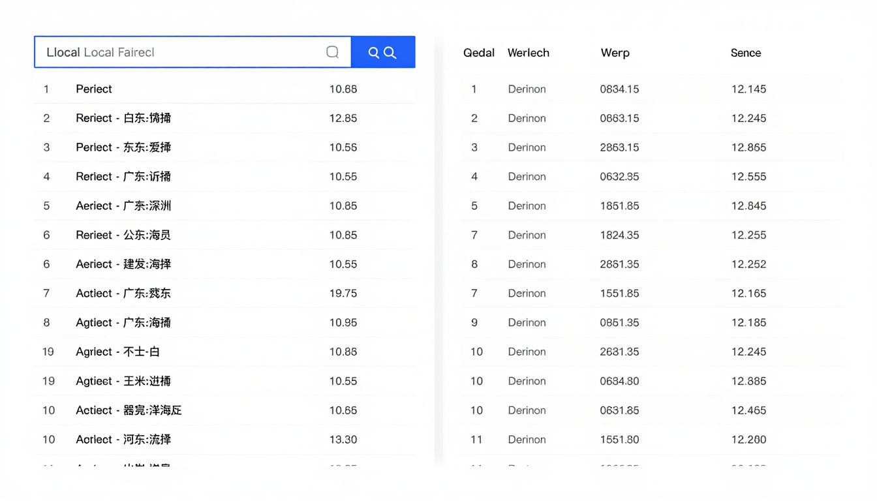
Task: Click the Sence value 12.865
Action: point(748,147)
